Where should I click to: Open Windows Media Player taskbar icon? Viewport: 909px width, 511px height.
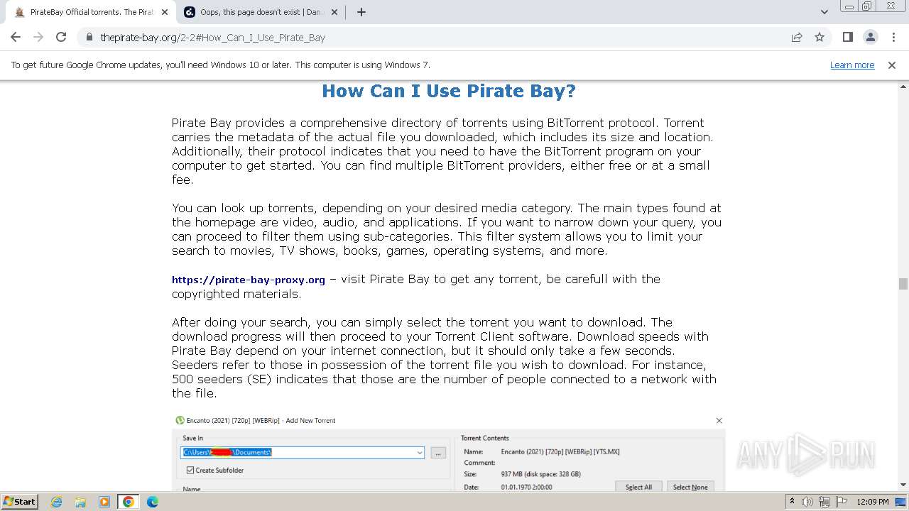point(104,502)
